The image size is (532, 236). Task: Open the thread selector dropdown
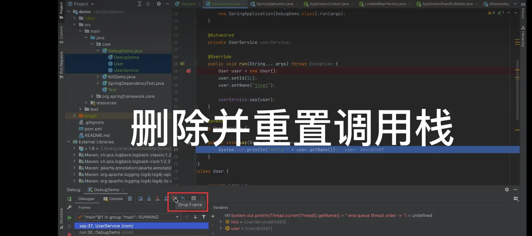click(177, 217)
